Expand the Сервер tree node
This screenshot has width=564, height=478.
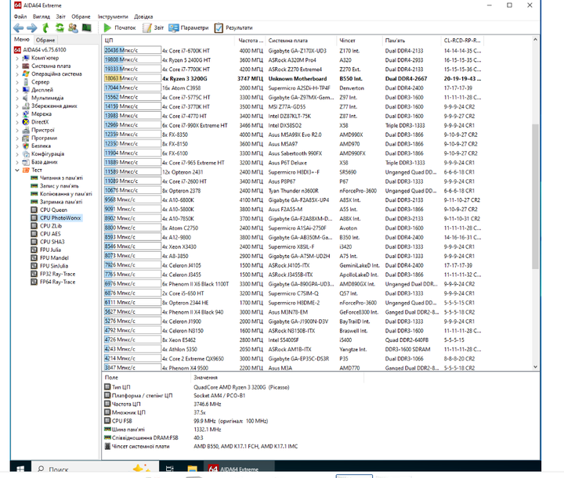[17, 82]
